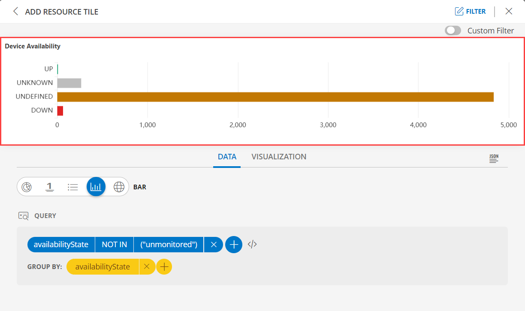
Task: Switch to the VISUALIZATION tab
Action: (279, 157)
